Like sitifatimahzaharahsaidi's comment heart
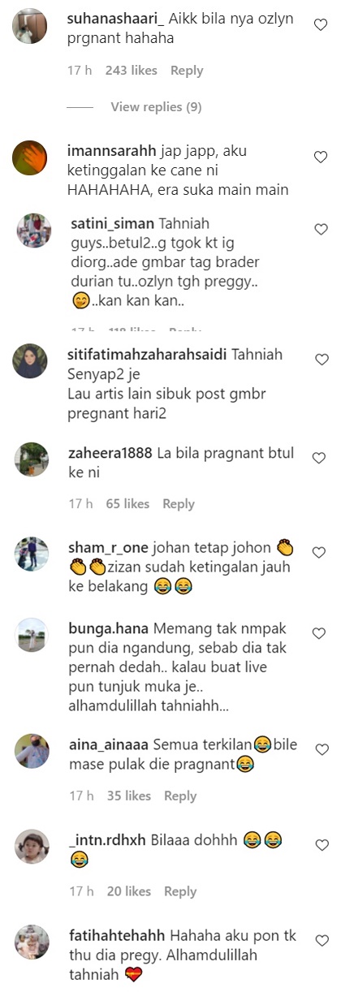 pos(321,359)
